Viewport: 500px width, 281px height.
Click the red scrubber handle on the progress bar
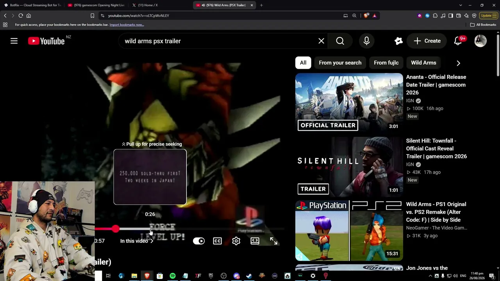115,229
